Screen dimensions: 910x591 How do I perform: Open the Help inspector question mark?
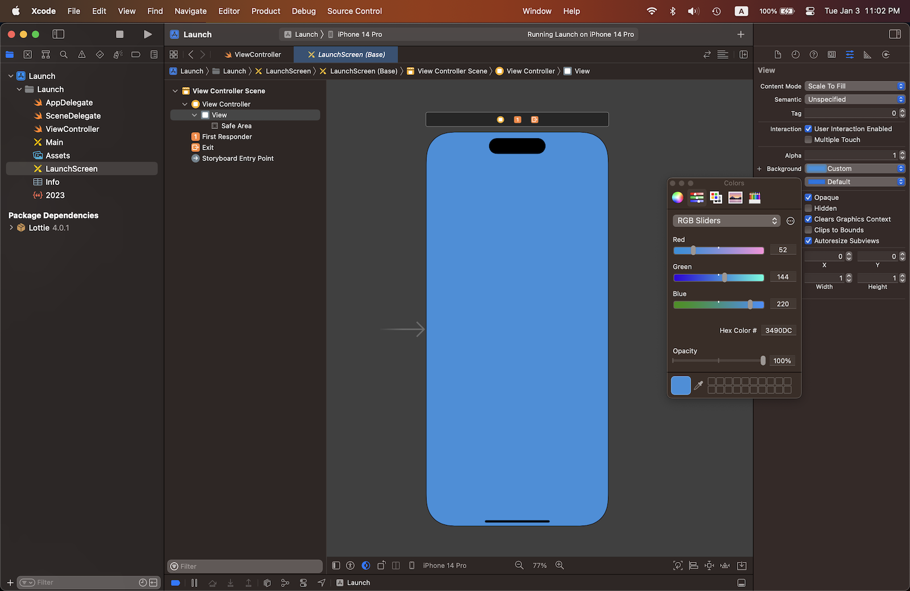pos(813,55)
